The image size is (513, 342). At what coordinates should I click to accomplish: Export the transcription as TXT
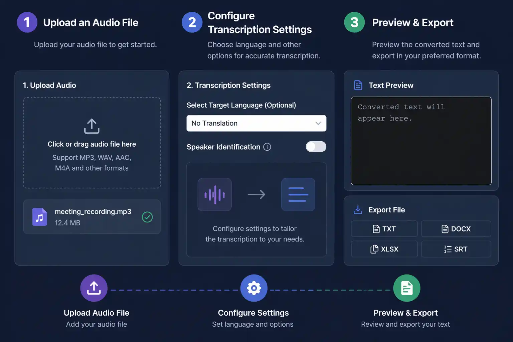click(x=384, y=229)
